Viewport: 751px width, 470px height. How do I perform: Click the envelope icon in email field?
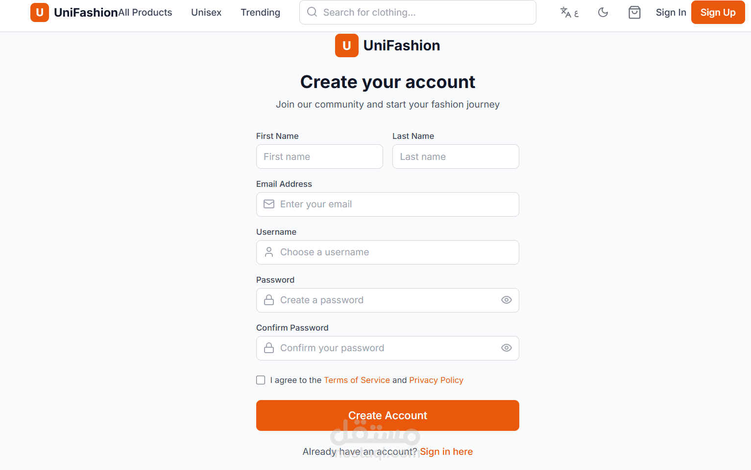[x=269, y=204]
